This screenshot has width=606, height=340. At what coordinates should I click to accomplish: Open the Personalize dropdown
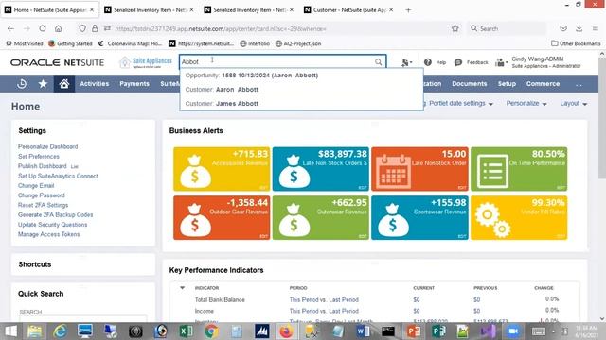[x=526, y=103]
